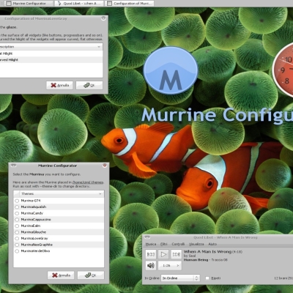Click Annulla in Murrine Configurator window
The width and height of the screenshot is (293, 293).
point(61,275)
